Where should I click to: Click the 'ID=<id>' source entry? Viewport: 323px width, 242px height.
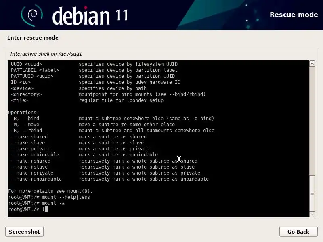[21, 82]
